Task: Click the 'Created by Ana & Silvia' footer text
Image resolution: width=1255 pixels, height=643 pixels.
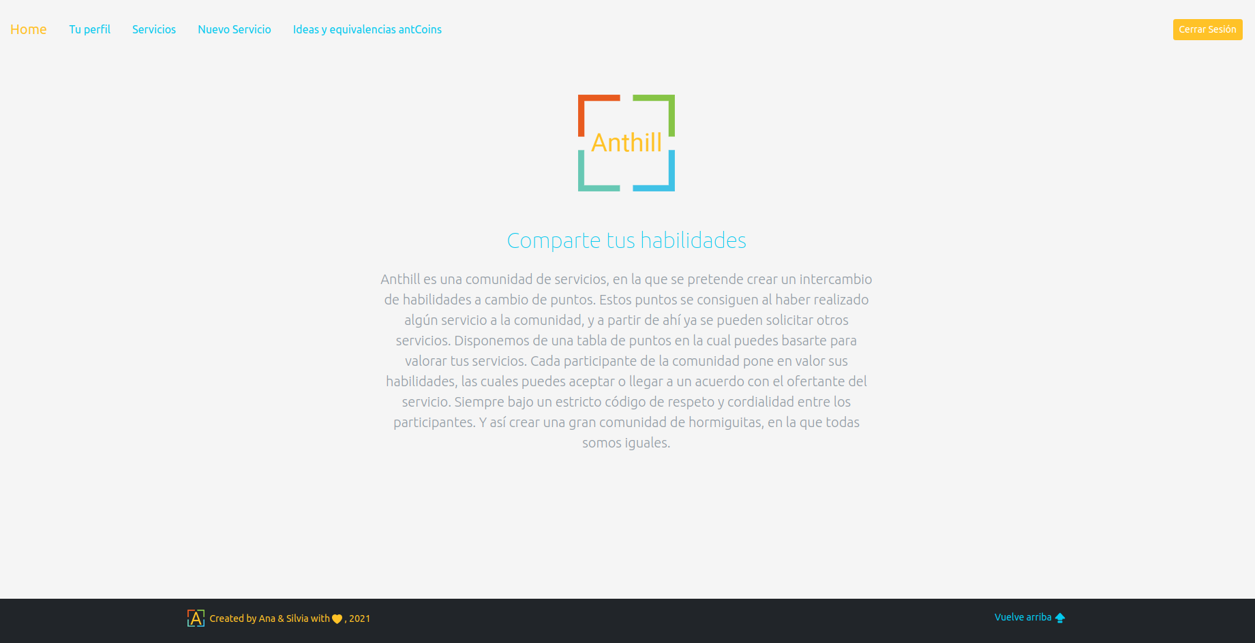Action: click(266, 618)
